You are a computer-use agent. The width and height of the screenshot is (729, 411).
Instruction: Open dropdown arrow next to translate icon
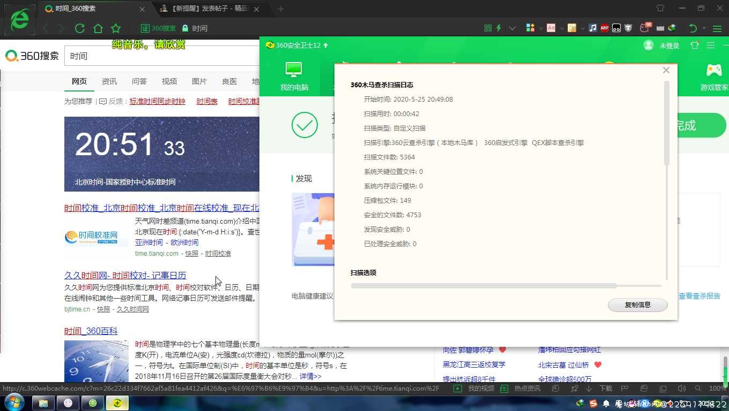(562, 28)
